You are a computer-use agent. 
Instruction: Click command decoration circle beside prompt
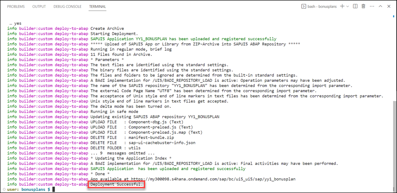point(4,189)
